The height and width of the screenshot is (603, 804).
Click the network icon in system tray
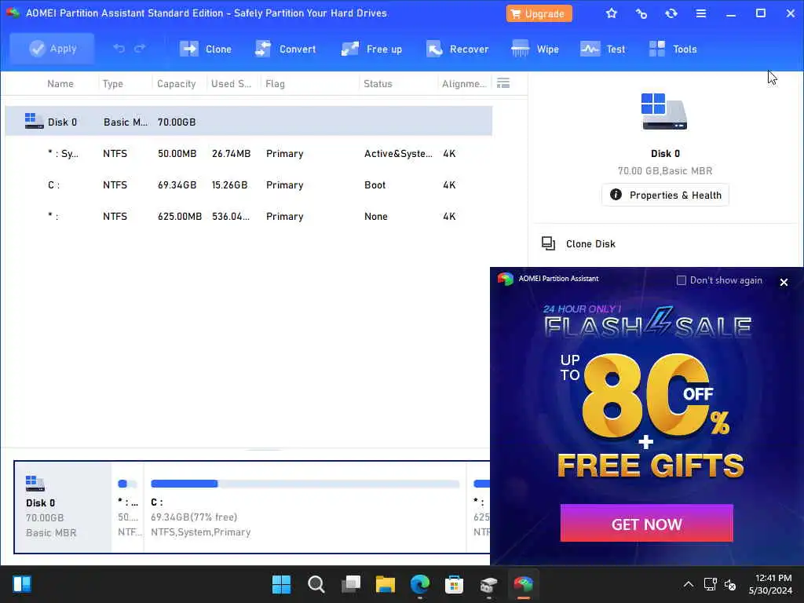pos(710,584)
